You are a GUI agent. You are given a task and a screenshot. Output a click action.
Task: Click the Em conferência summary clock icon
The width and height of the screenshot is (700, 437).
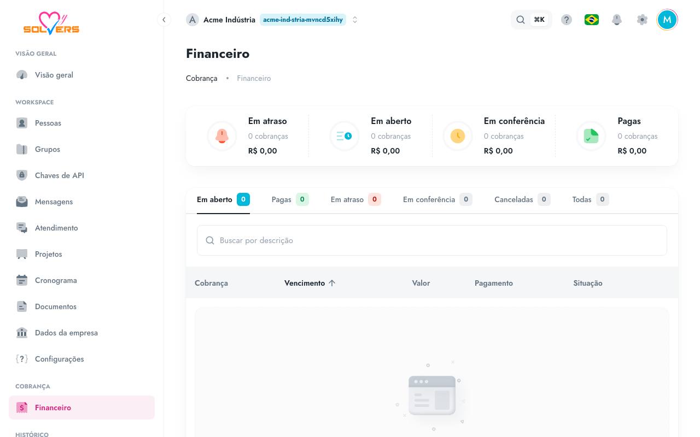[458, 136]
